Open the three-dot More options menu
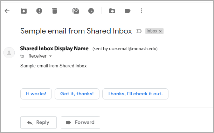214x133 pixels. [141, 11]
